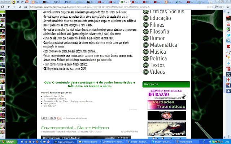Open the Facebook feed in right sidebar
Viewport: 231px width, 144px height.
click(228, 85)
